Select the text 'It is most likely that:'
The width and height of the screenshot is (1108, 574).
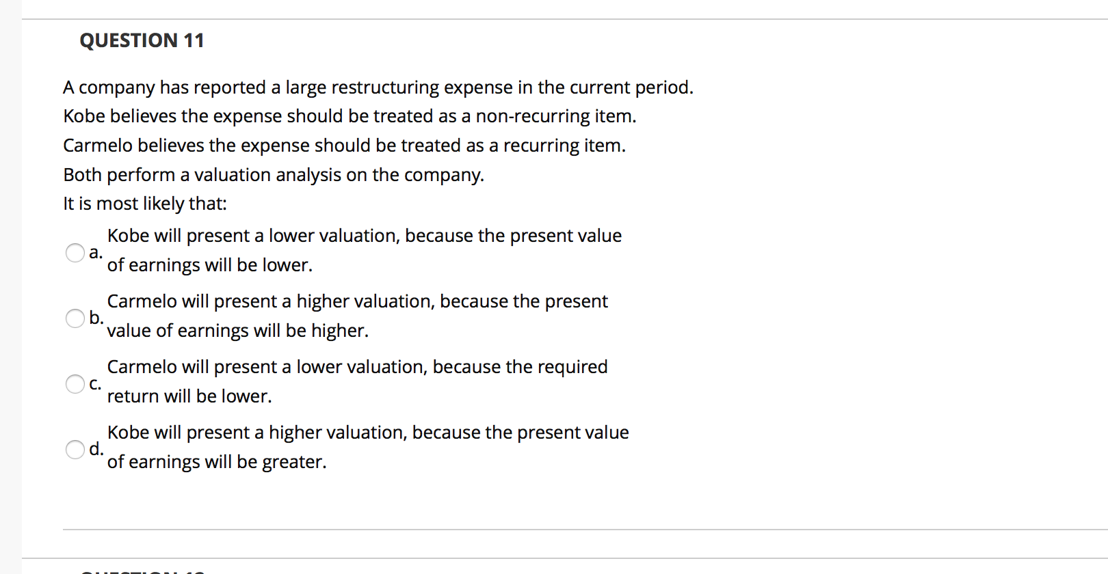[x=144, y=203]
